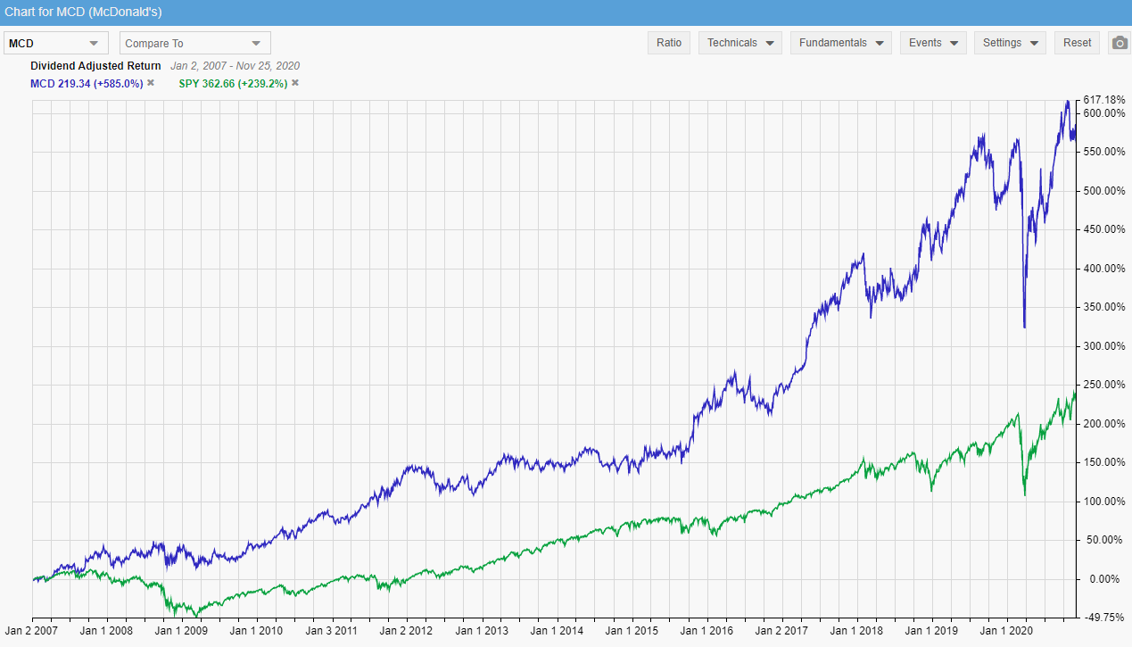Click the Jan 1 2013 date label
Screen dimensions: 1132x647
pyautogui.click(x=483, y=630)
